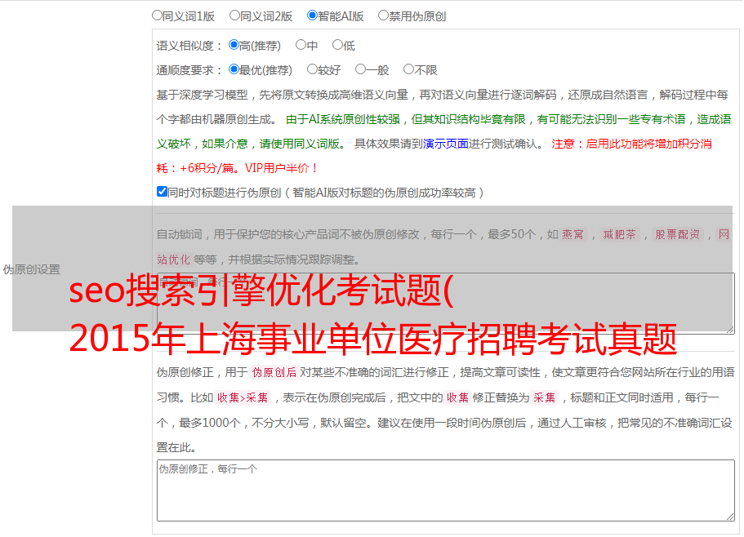The height and width of the screenshot is (537, 744).
Task: Click into the 自动锁词 textarea
Action: 446,304
